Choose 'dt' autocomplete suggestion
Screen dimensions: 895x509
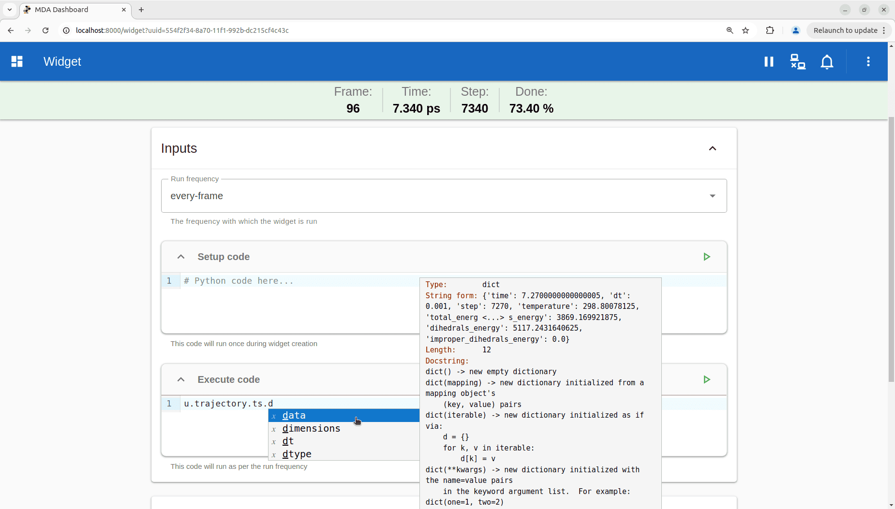coord(344,441)
